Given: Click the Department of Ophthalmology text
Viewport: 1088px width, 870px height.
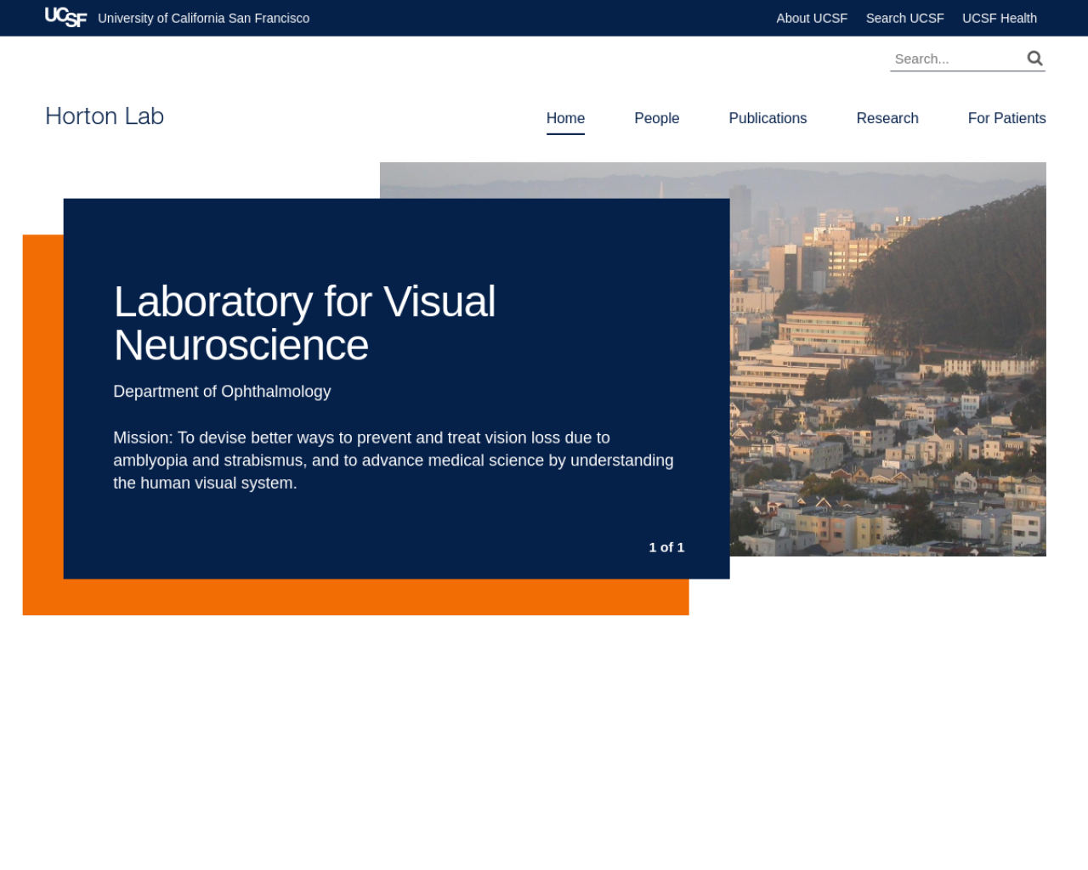Looking at the screenshot, I should point(222,392).
